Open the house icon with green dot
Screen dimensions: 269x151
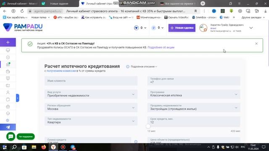pyautogui.click(x=8, y=64)
